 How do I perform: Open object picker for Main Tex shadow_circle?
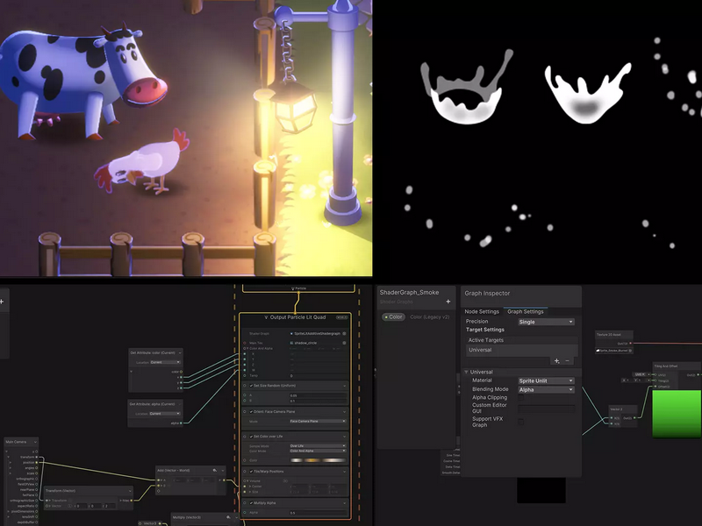point(344,343)
